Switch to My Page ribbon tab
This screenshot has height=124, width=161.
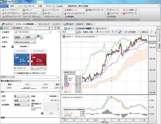[54, 6]
